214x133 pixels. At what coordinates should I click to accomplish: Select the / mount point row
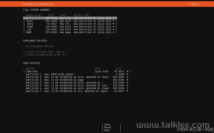coord(70,18)
